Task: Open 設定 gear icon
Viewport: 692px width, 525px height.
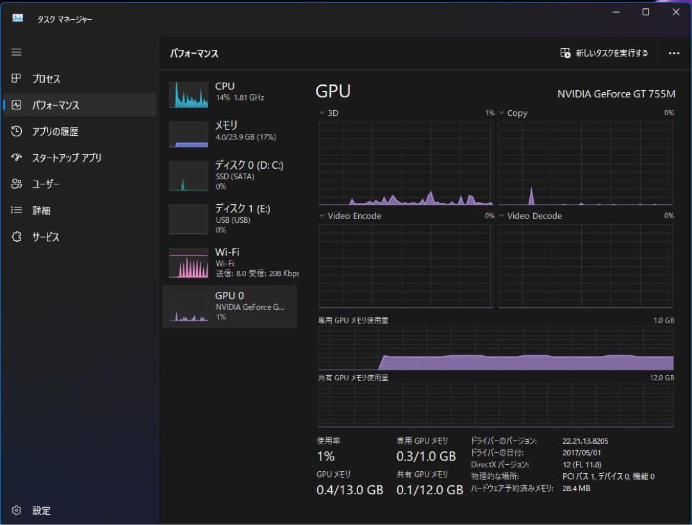Action: point(17,510)
